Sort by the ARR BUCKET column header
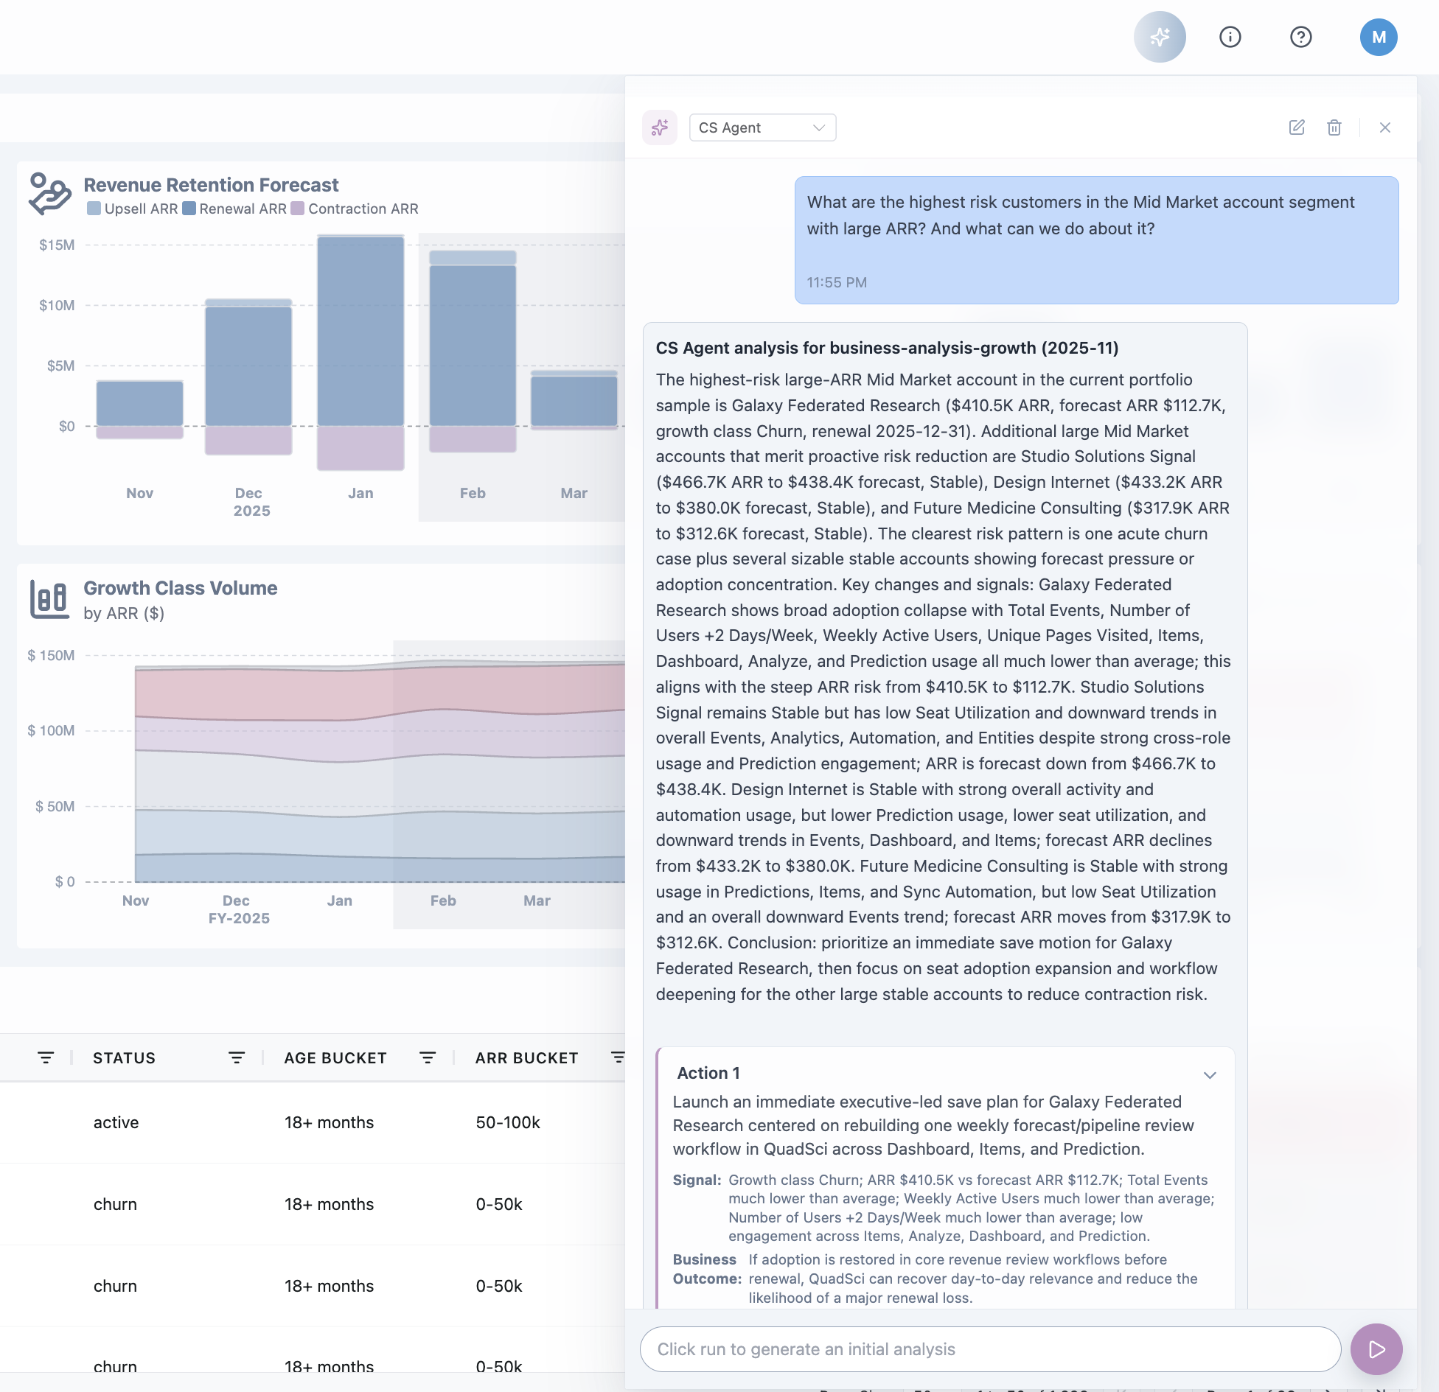Viewport: 1439px width, 1392px height. (526, 1057)
